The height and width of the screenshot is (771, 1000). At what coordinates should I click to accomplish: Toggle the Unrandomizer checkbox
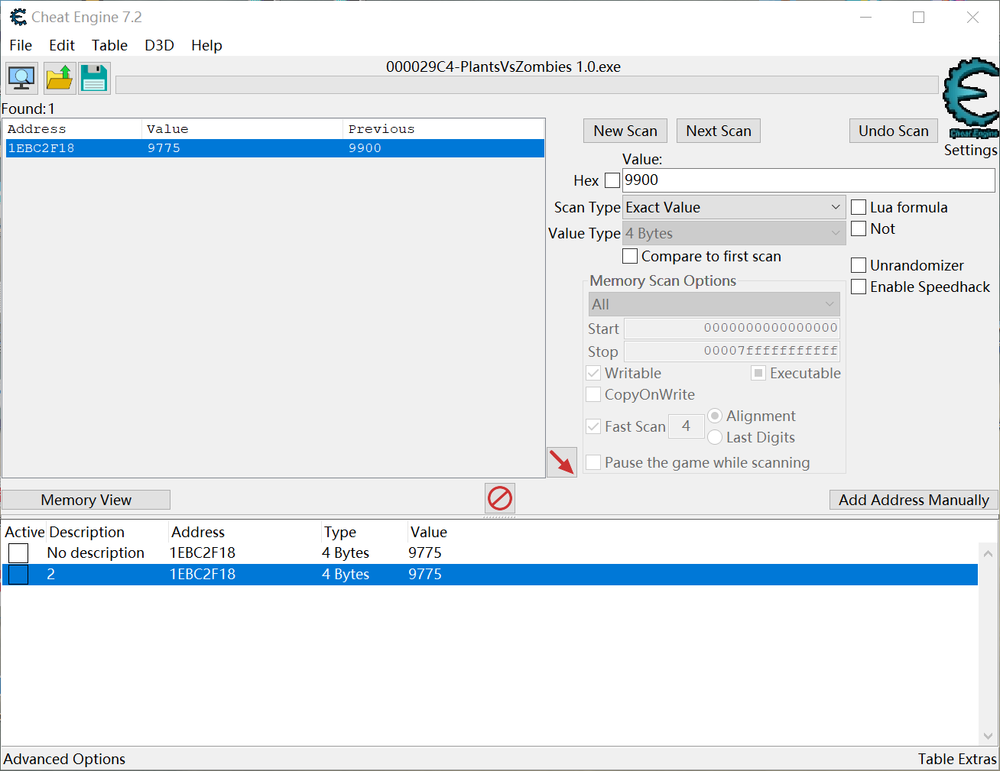tap(859, 265)
